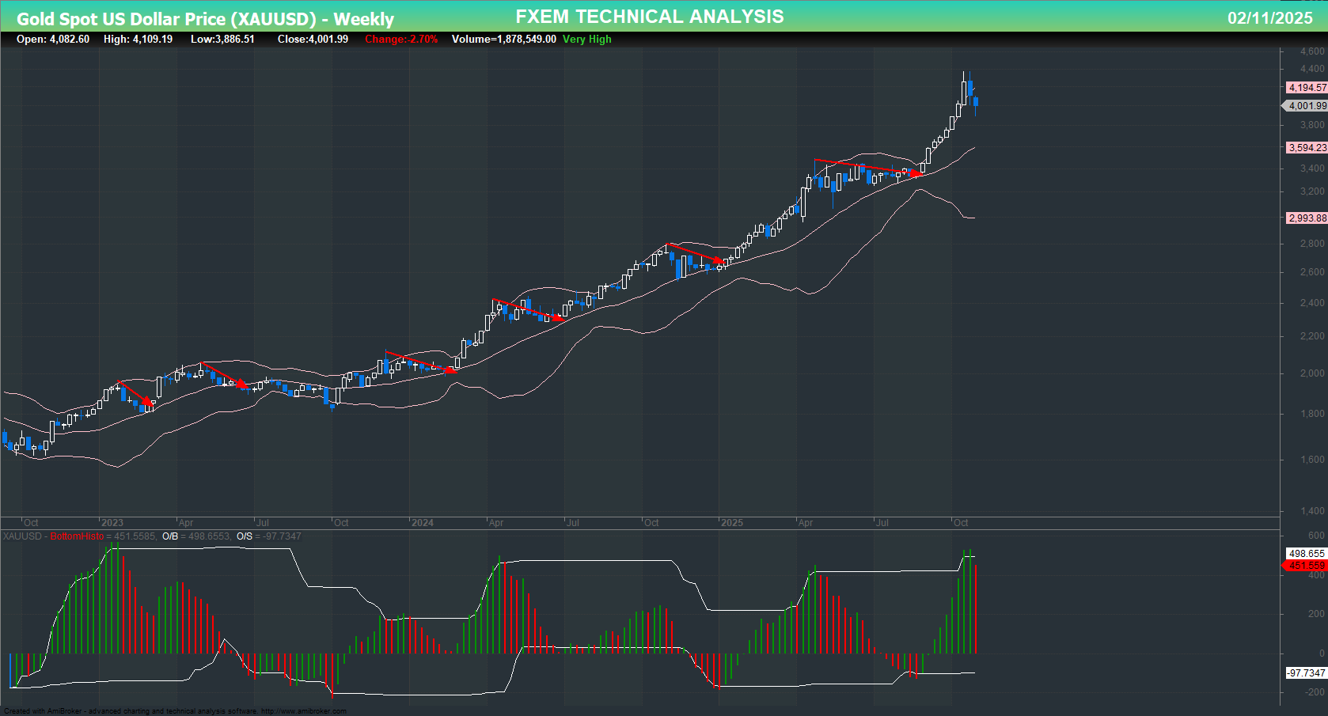The width and height of the screenshot is (1328, 716).
Task: Toggle the red Change: -2.70% readout
Action: tap(400, 39)
